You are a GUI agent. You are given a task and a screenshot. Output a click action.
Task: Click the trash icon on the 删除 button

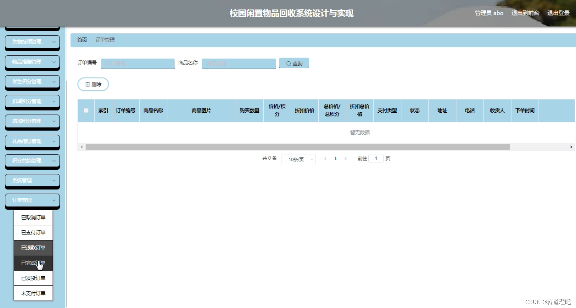pyautogui.click(x=88, y=84)
